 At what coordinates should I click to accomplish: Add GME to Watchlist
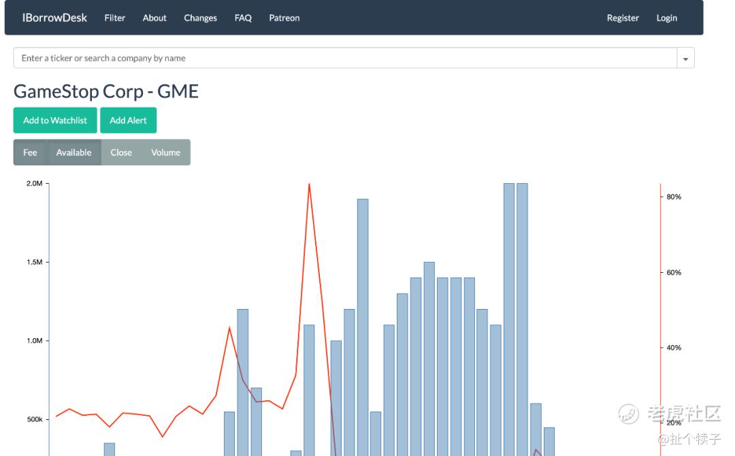click(x=55, y=120)
